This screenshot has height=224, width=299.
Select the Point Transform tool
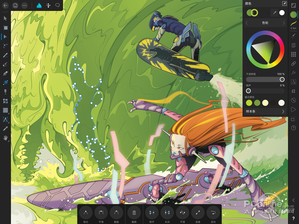[5, 46]
